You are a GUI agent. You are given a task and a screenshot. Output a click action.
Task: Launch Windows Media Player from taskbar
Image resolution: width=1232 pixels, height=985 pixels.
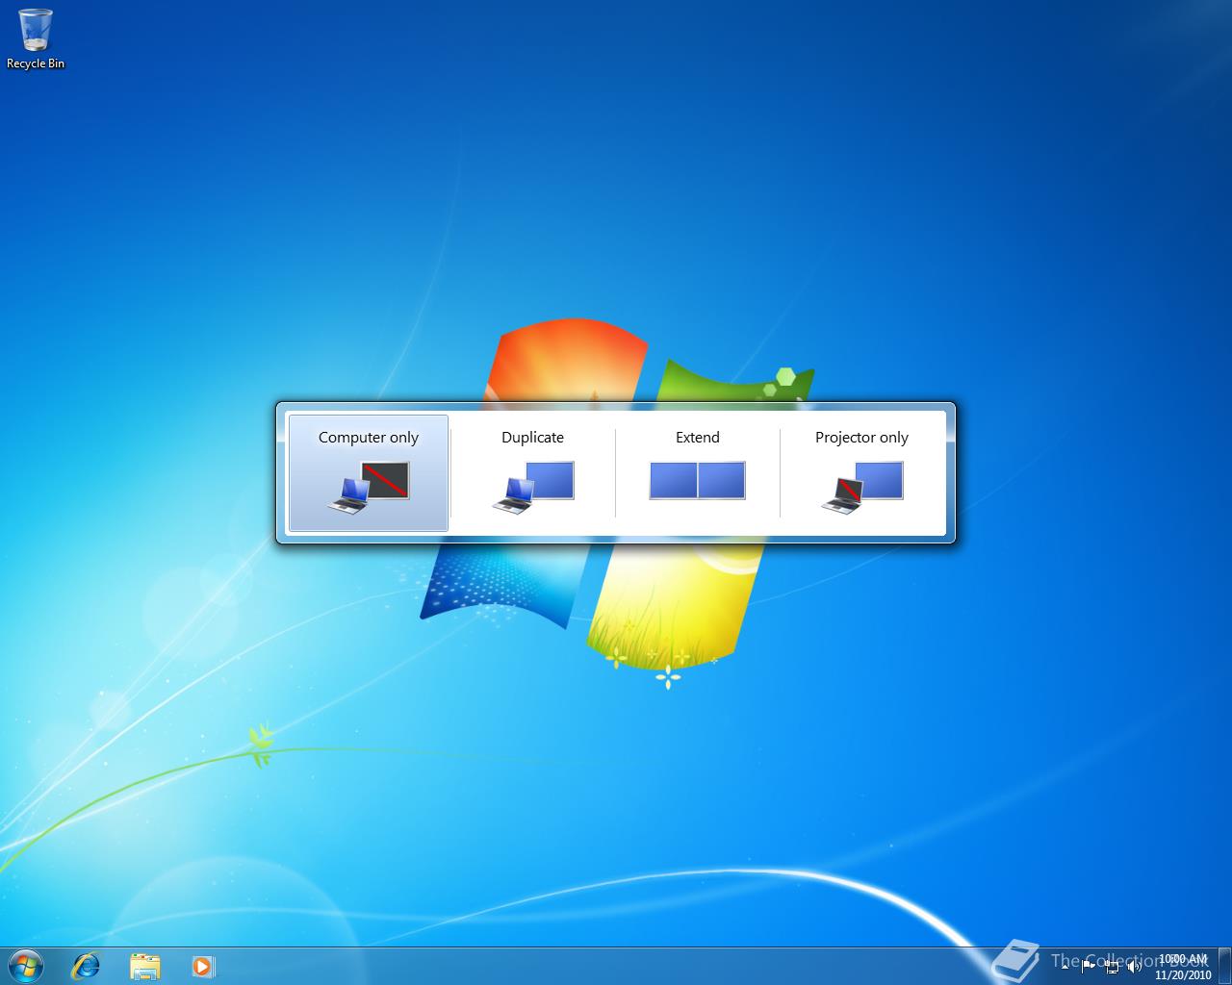tap(202, 965)
